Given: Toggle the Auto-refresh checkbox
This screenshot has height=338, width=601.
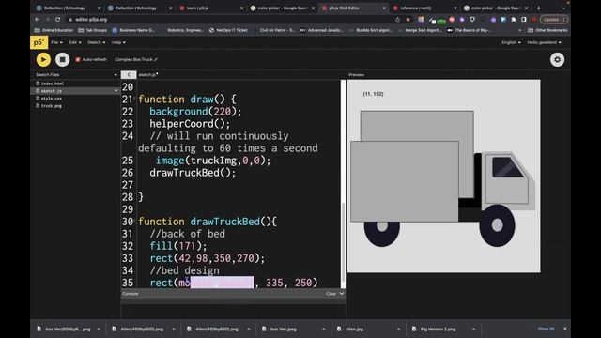Looking at the screenshot, I should coord(78,59).
